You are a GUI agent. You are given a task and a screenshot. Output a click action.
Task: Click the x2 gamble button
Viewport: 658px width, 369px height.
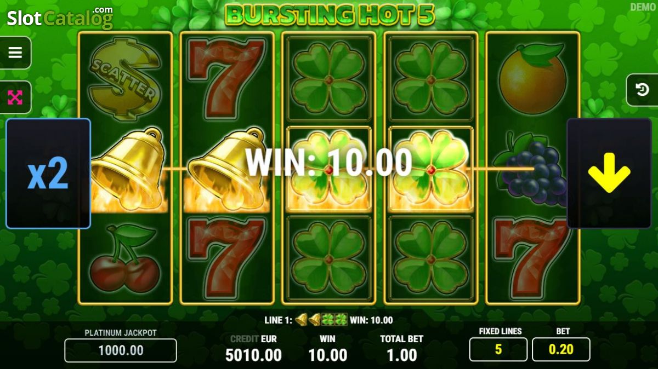coord(48,173)
